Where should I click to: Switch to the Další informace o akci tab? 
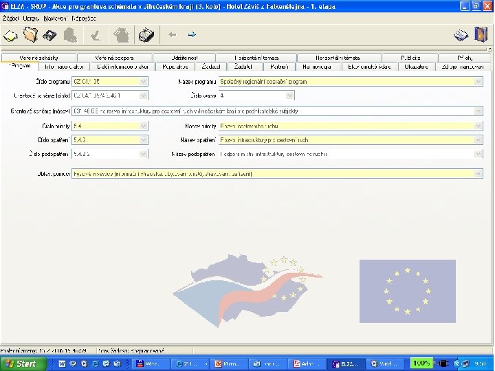pos(123,67)
